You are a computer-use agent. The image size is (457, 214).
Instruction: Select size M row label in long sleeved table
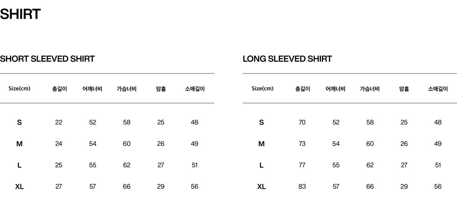tap(261, 144)
